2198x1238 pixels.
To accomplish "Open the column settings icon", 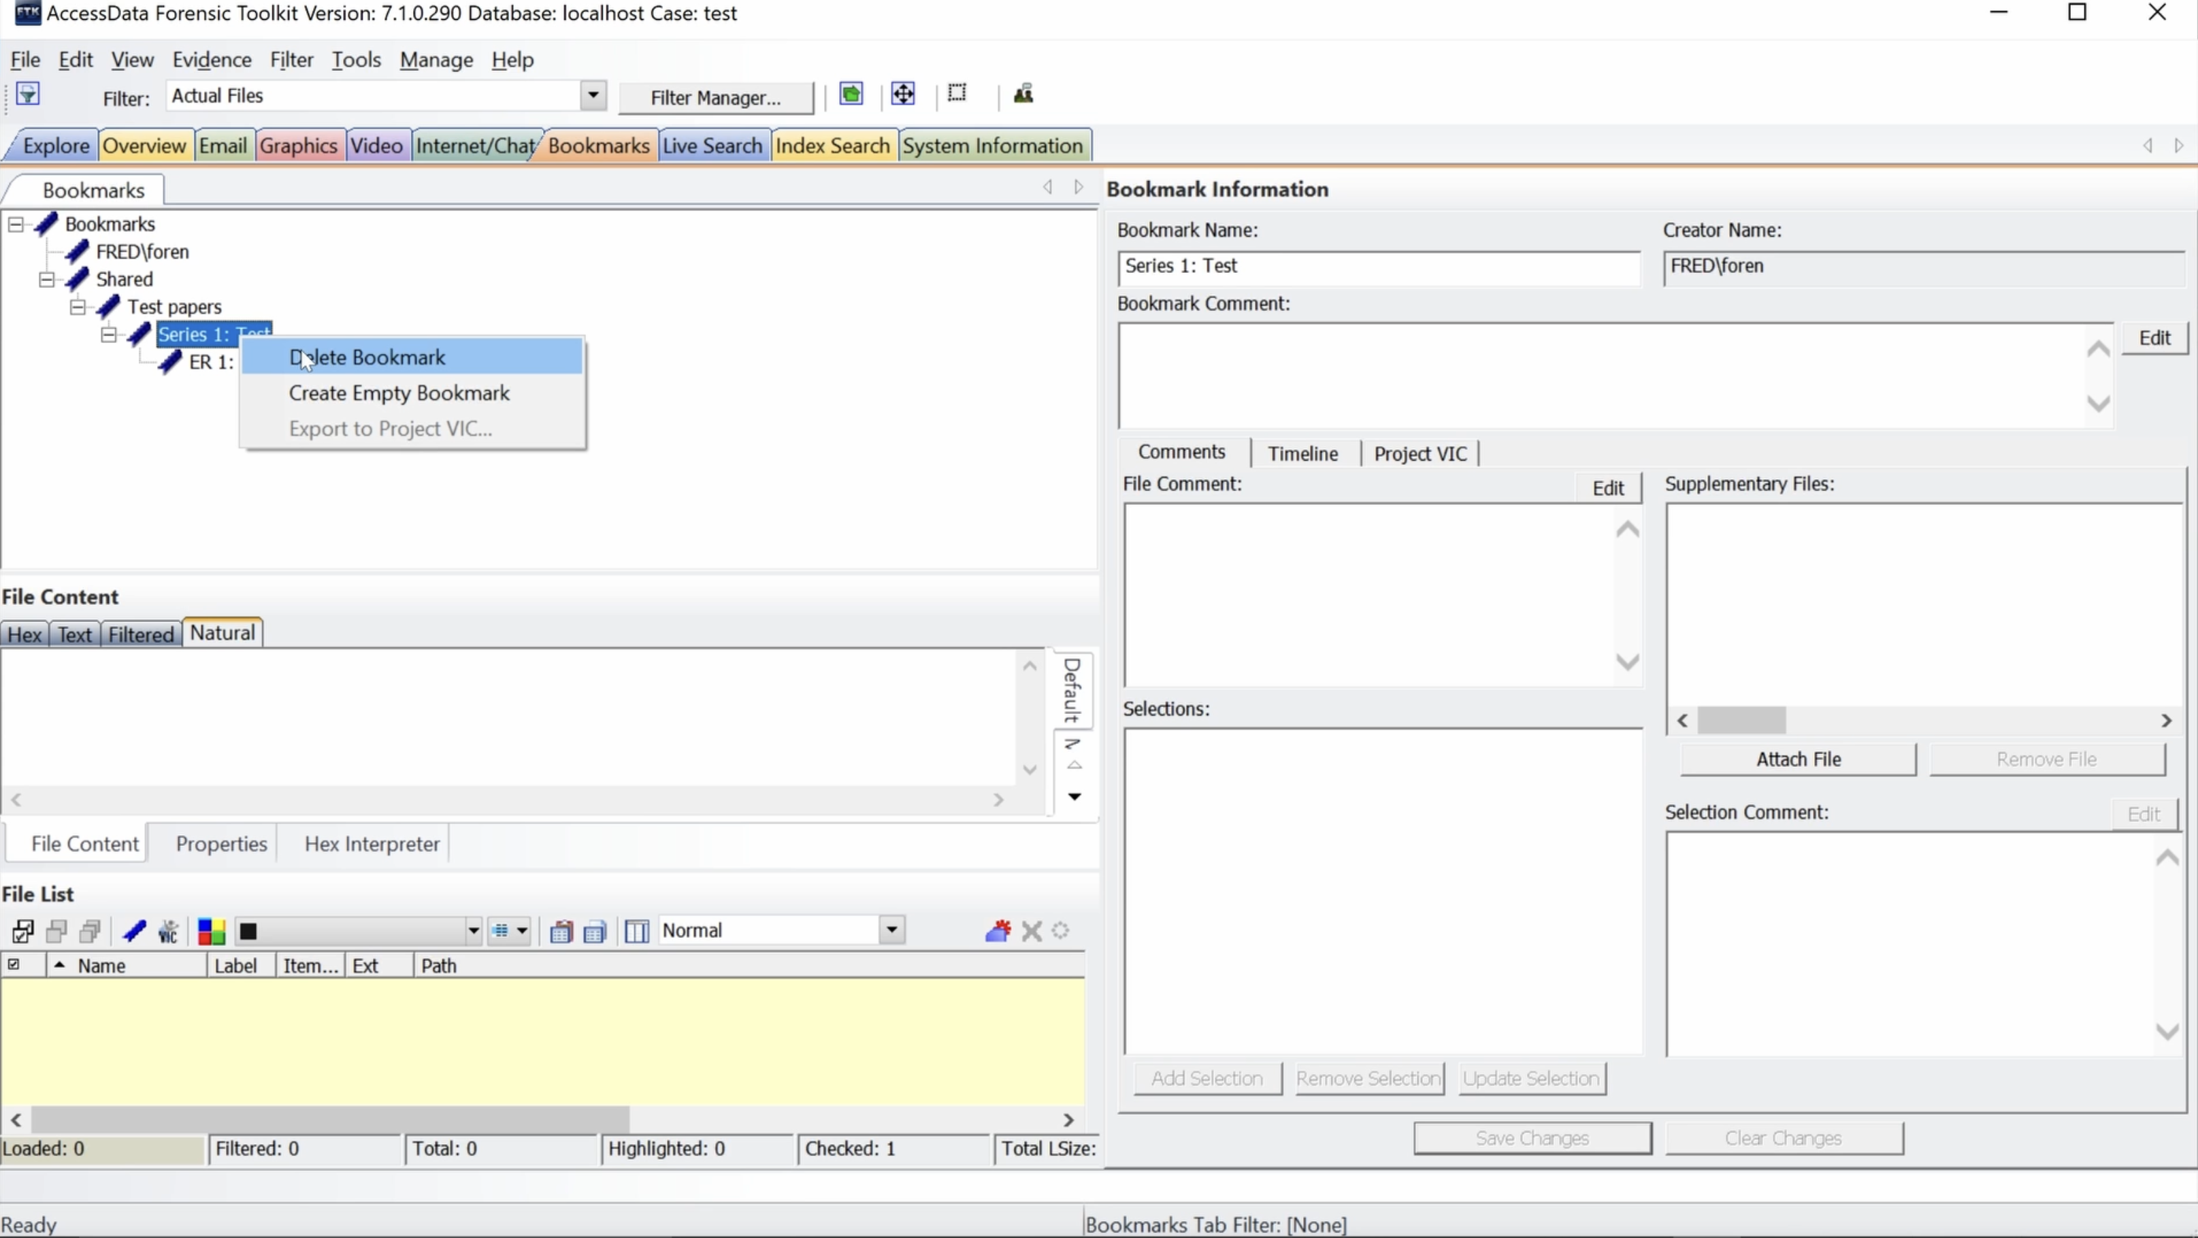I will [636, 931].
